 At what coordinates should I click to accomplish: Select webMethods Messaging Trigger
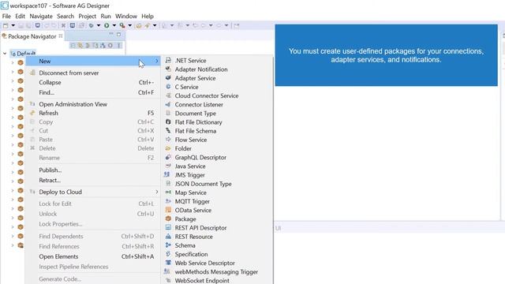[216, 271]
